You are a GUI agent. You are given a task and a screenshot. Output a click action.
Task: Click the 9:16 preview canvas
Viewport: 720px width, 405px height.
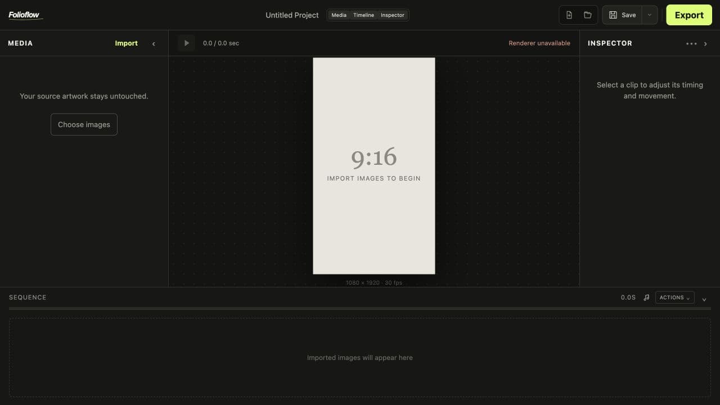click(x=374, y=166)
